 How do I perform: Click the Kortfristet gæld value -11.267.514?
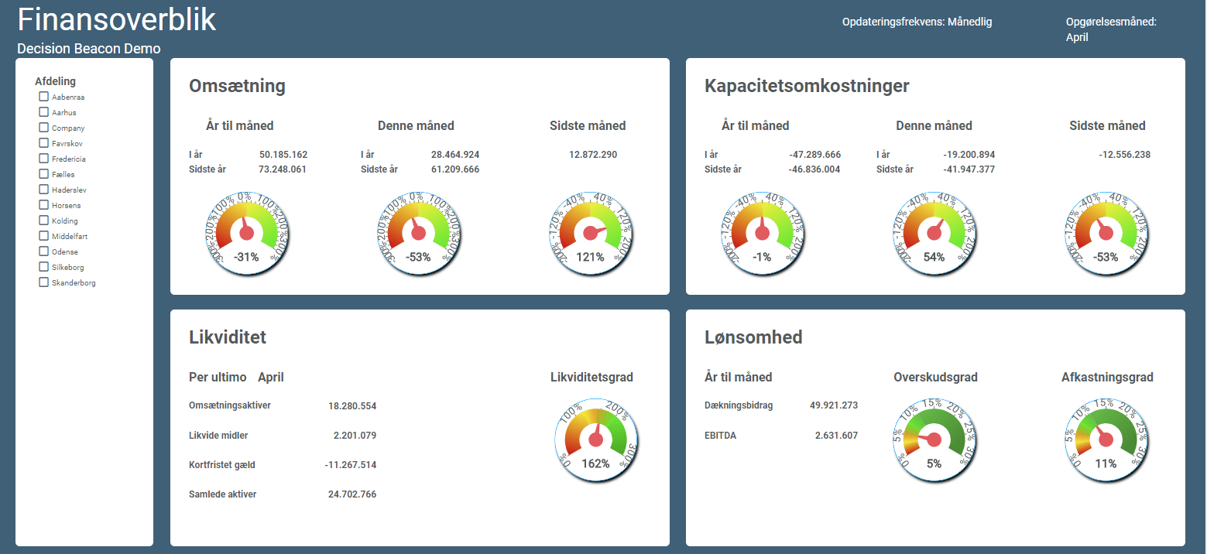[351, 465]
